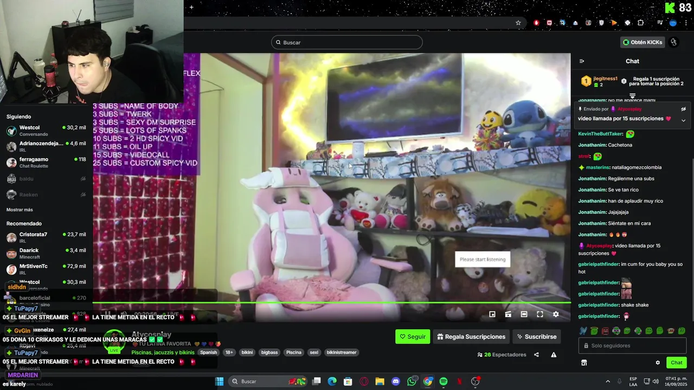The width and height of the screenshot is (694, 390).
Task: Expand Mostrar más in the sidebar
Action: click(20, 210)
